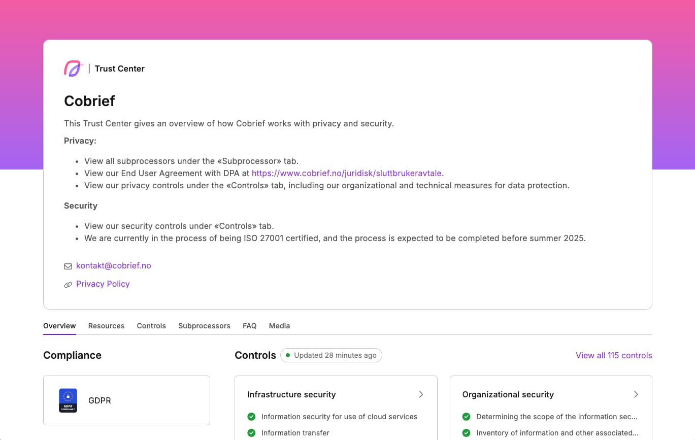Click the Cobrief logo icon
The image size is (695, 440).
click(x=73, y=69)
